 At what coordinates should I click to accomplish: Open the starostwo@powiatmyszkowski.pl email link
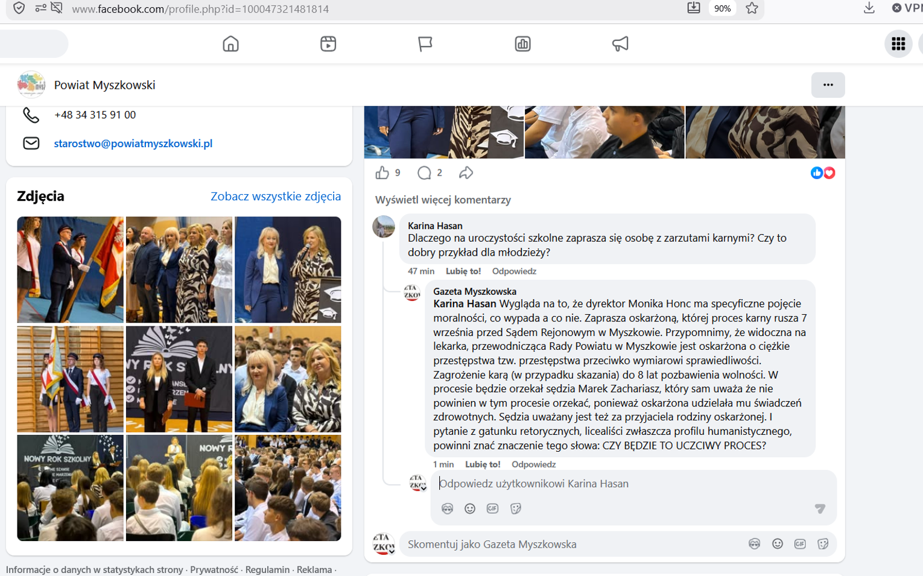point(133,144)
